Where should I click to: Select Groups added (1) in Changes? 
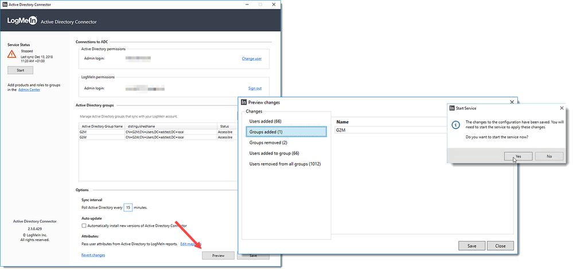coord(286,132)
